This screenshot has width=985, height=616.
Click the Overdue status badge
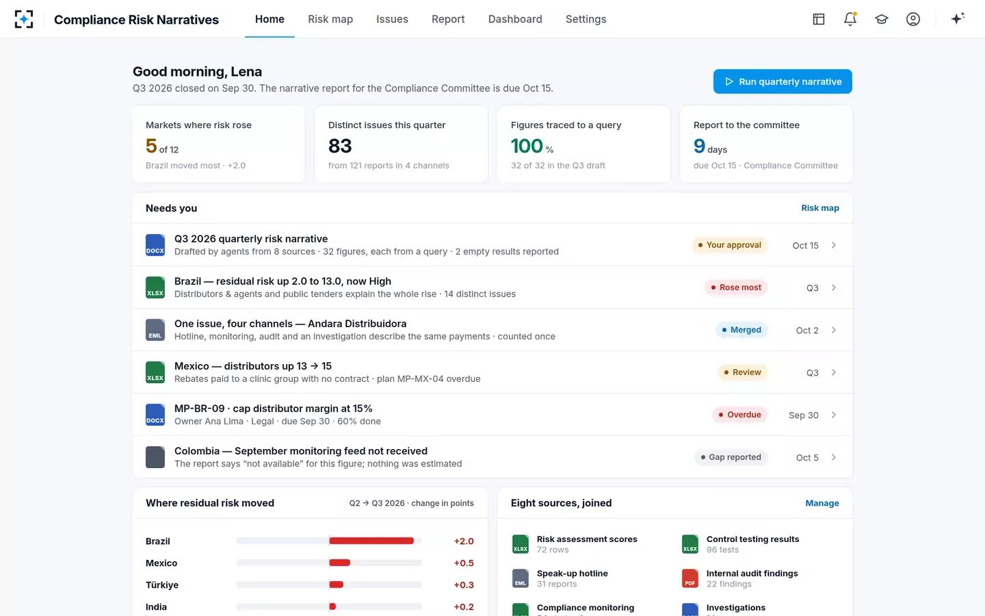[x=739, y=415]
